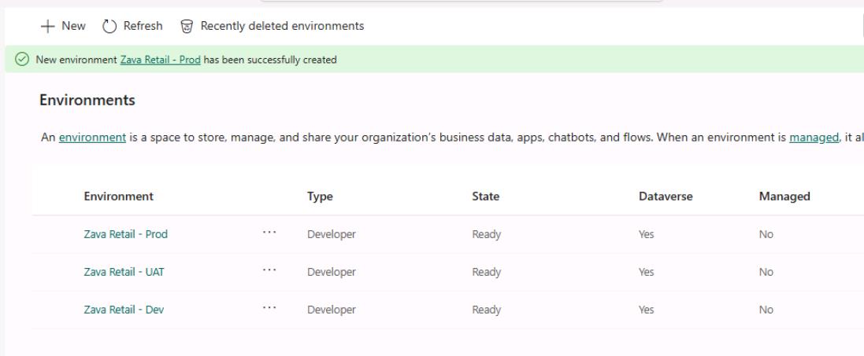The image size is (864, 356).
Task: Open more options for Zava Retail - UAT
Action: point(269,270)
